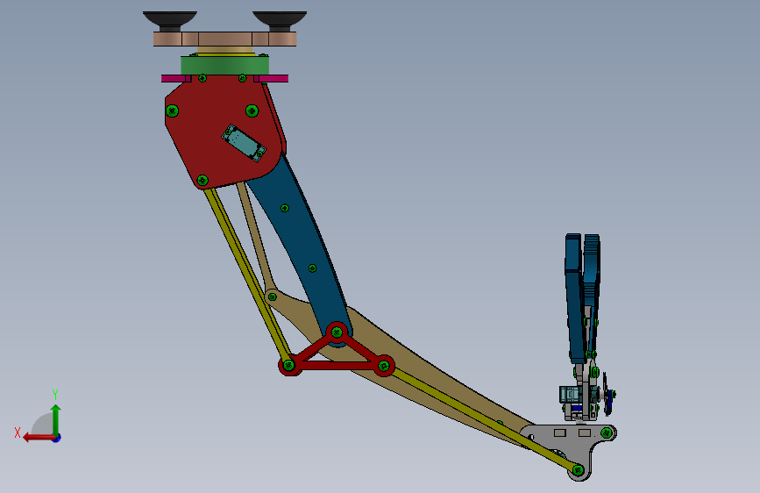Select the left black suction cup
This screenshot has width=760, height=493.
(170, 21)
